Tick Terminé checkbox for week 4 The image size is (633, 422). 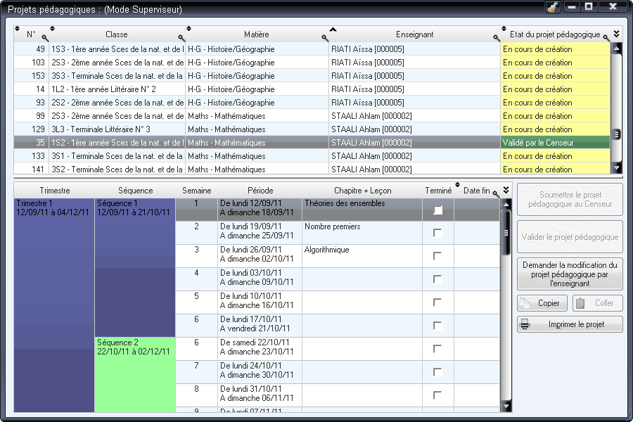437,279
